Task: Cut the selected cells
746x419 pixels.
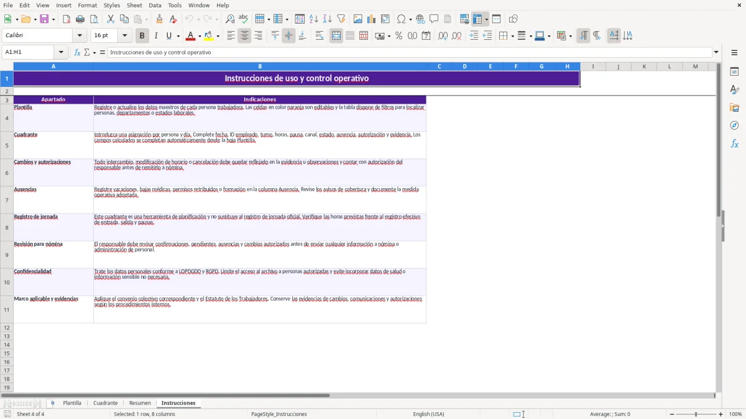Action: click(x=111, y=19)
